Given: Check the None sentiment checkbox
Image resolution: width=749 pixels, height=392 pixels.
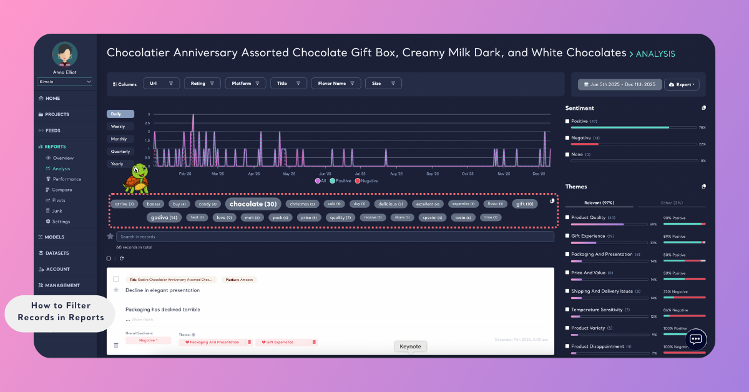Looking at the screenshot, I should (x=567, y=154).
